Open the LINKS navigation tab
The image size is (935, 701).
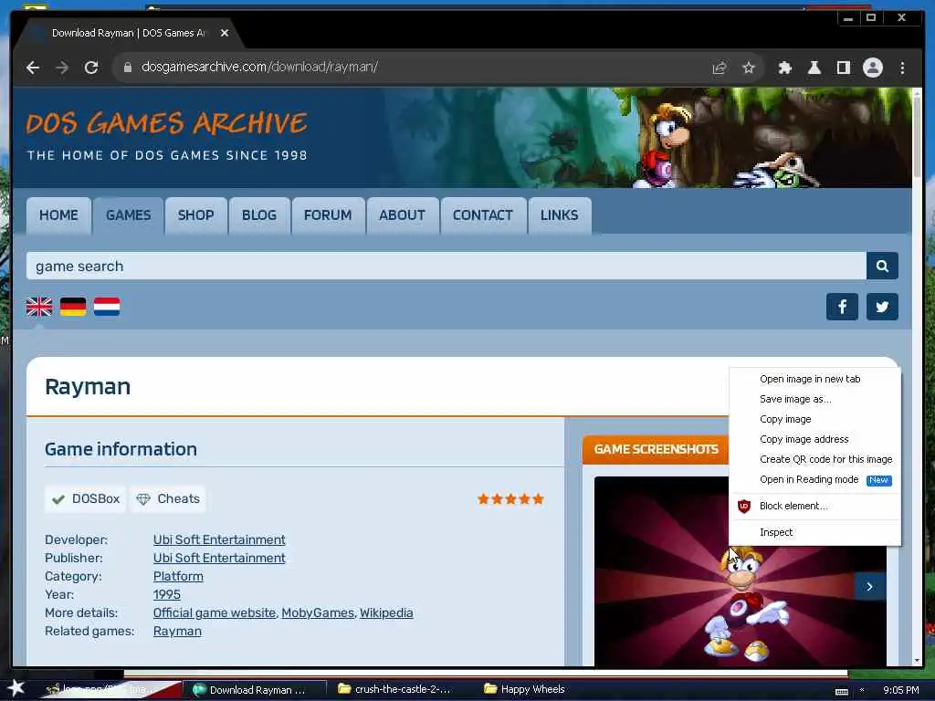click(x=560, y=215)
